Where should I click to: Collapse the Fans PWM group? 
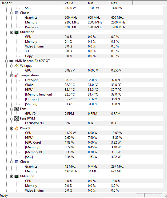[11, 119]
